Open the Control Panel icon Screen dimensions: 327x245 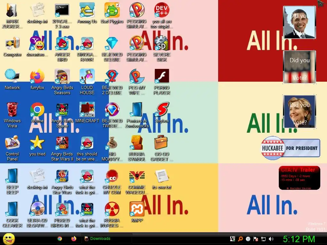(12, 148)
